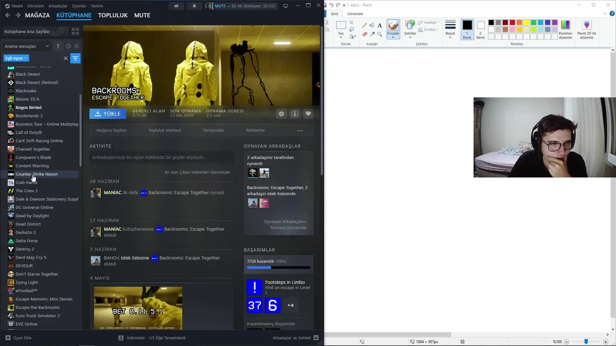Pick yellow color swatch in Paint palette
The height and width of the screenshot is (346, 616).
(x=526, y=23)
